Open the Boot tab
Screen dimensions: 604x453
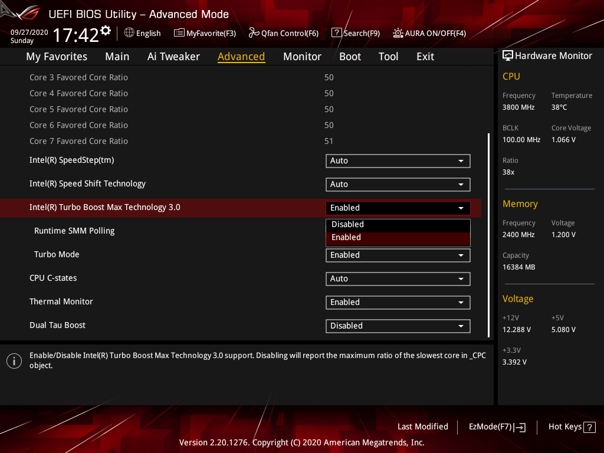point(350,57)
